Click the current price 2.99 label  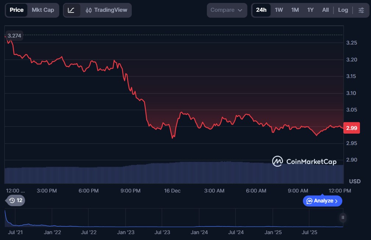click(351, 128)
